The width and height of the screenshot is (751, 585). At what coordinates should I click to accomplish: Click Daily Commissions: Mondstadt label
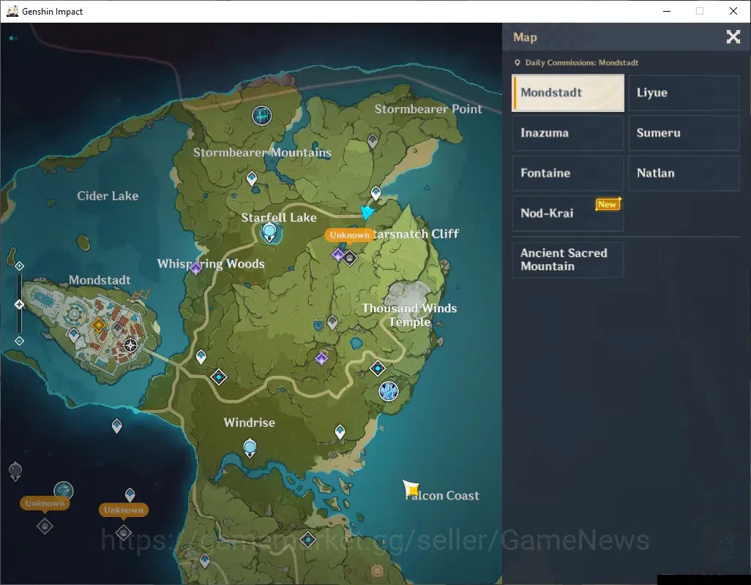[581, 63]
